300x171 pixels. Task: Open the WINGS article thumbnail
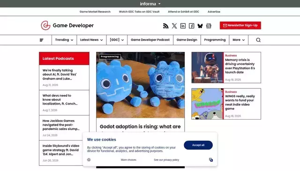point(207,104)
